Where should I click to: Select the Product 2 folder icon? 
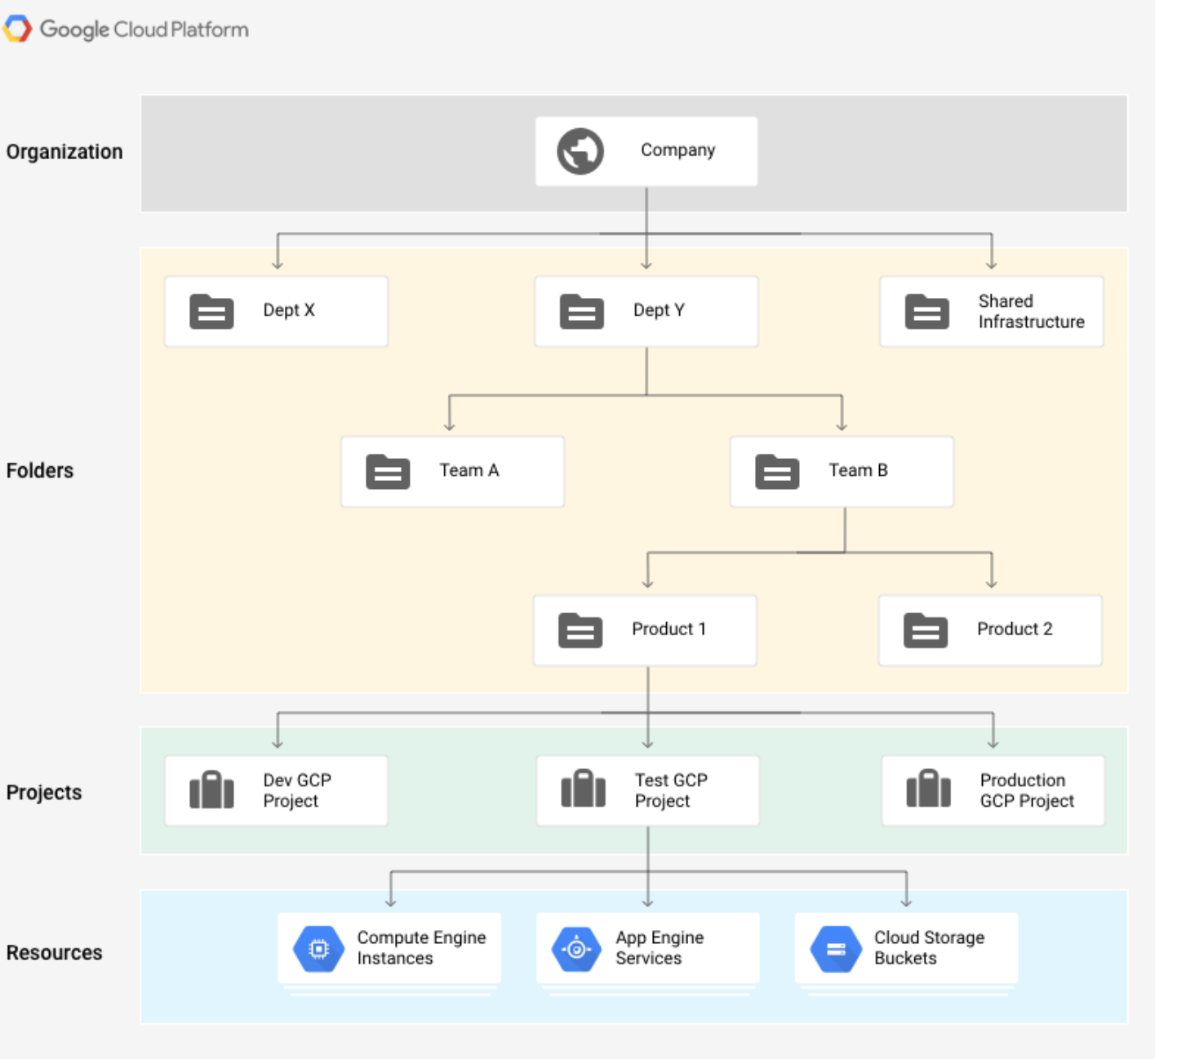[926, 630]
